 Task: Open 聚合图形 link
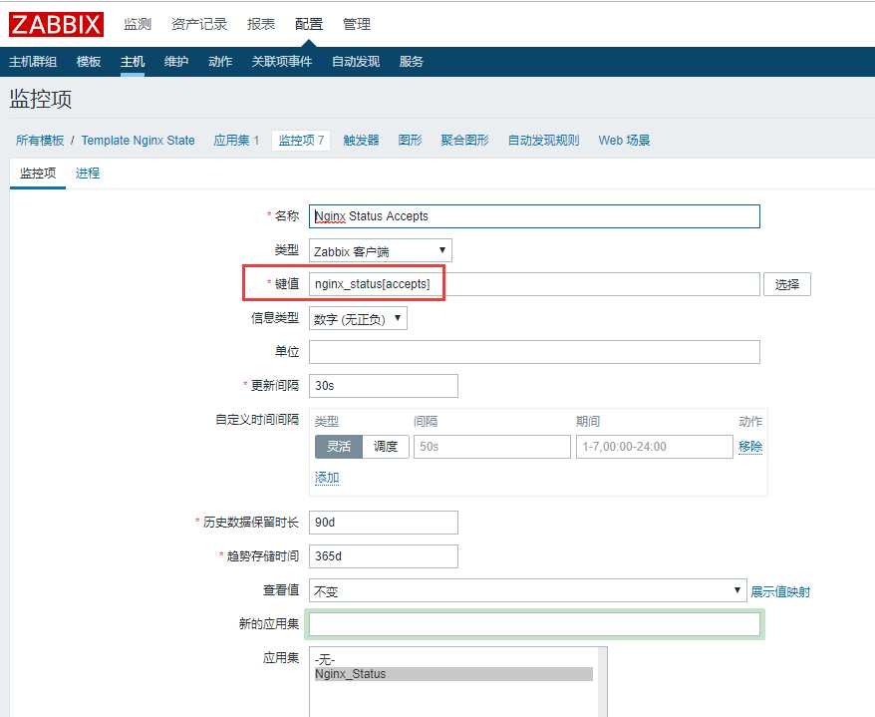click(464, 141)
